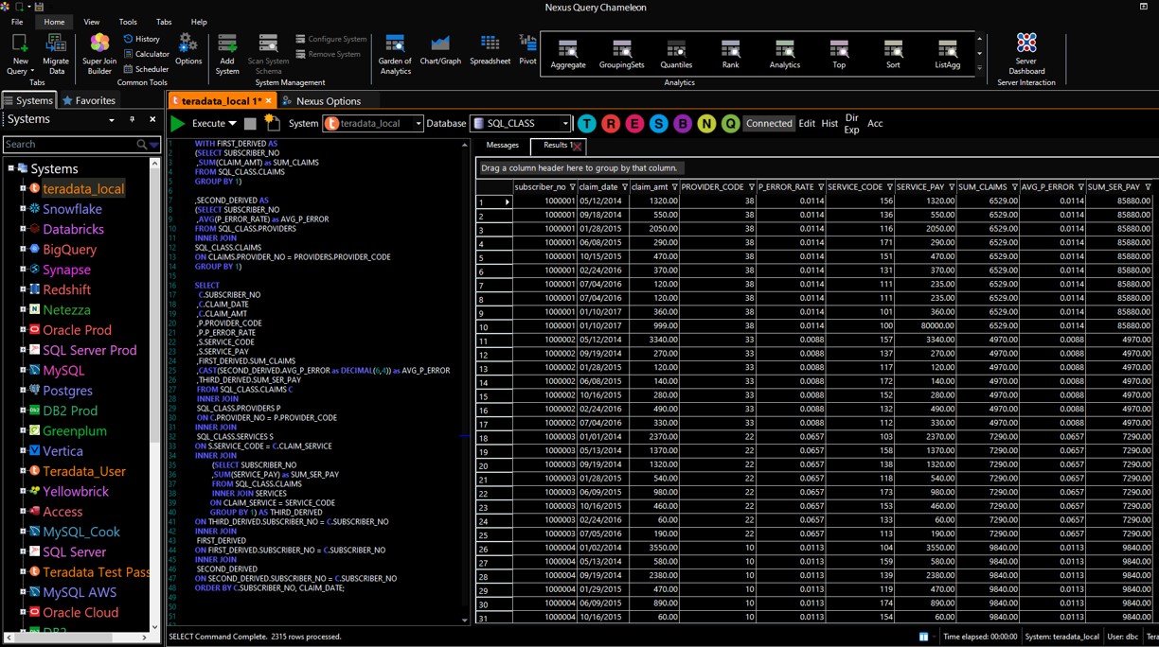The image size is (1159, 647).
Task: Switch to the Messages tab
Action: click(x=502, y=146)
